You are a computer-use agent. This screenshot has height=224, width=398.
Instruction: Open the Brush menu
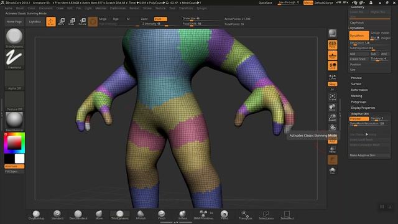[20, 8]
